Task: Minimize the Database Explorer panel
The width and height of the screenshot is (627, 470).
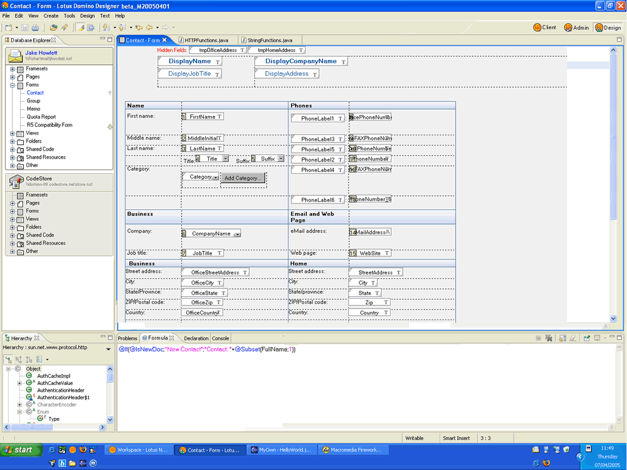Action: (103, 39)
